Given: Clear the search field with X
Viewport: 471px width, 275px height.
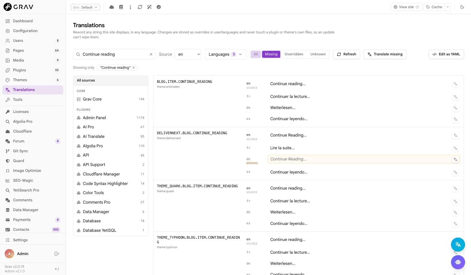Looking at the screenshot, I should point(151,54).
